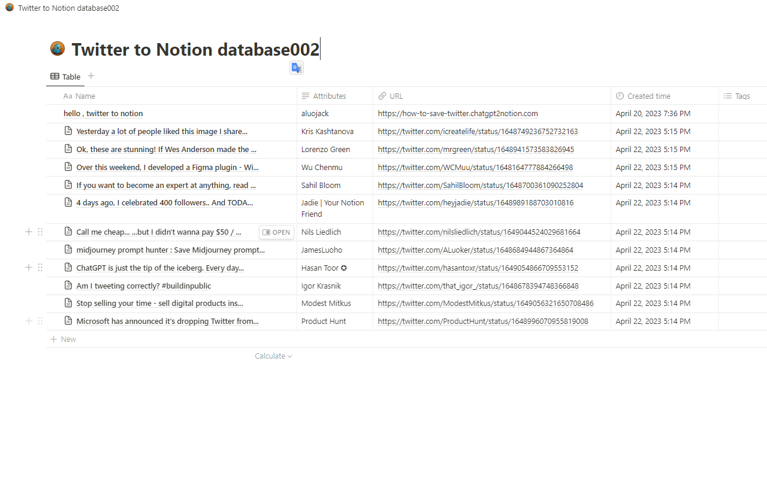
Task: Open the Calculate dropdown under Name column
Action: pos(273,356)
